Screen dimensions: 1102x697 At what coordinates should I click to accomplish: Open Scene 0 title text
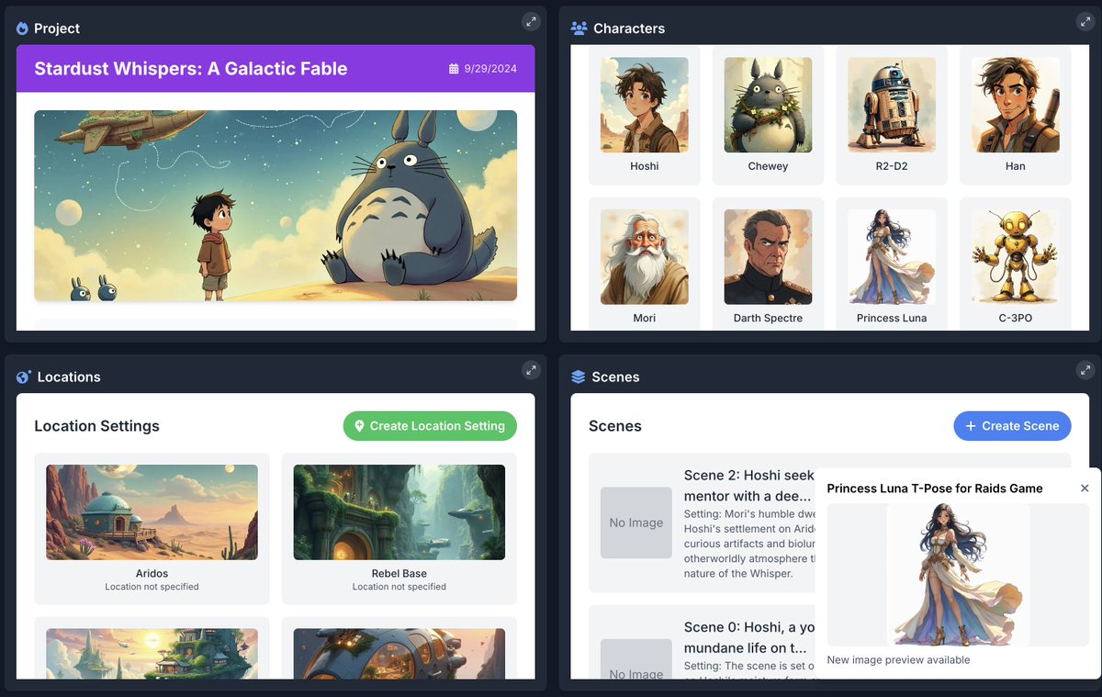748,636
